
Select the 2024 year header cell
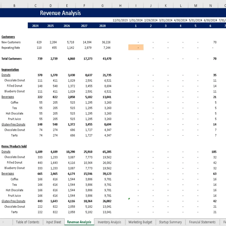[35, 26]
